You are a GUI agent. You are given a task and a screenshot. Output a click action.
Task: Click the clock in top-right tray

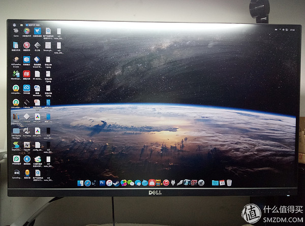[x=292, y=30]
